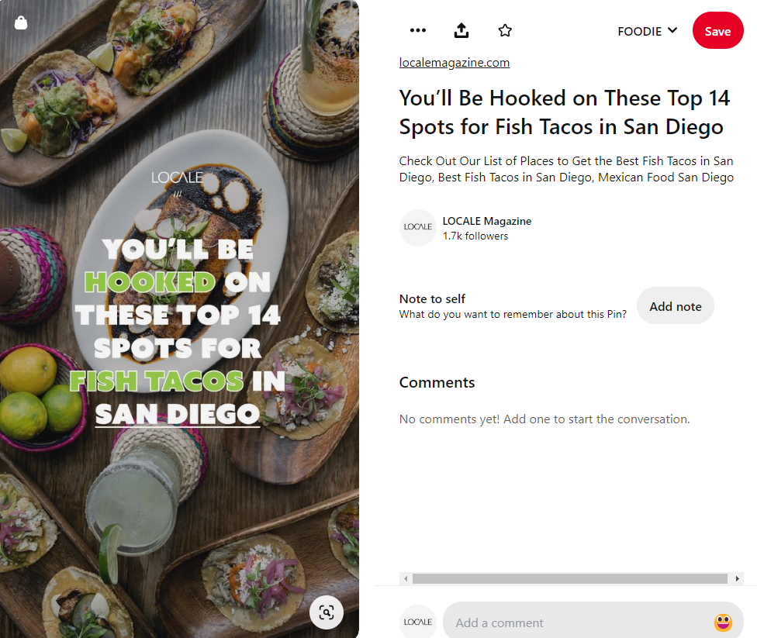Click the Add note button
Screen dimensions: 757x638
676,306
